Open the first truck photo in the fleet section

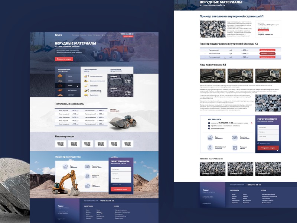(212, 76)
